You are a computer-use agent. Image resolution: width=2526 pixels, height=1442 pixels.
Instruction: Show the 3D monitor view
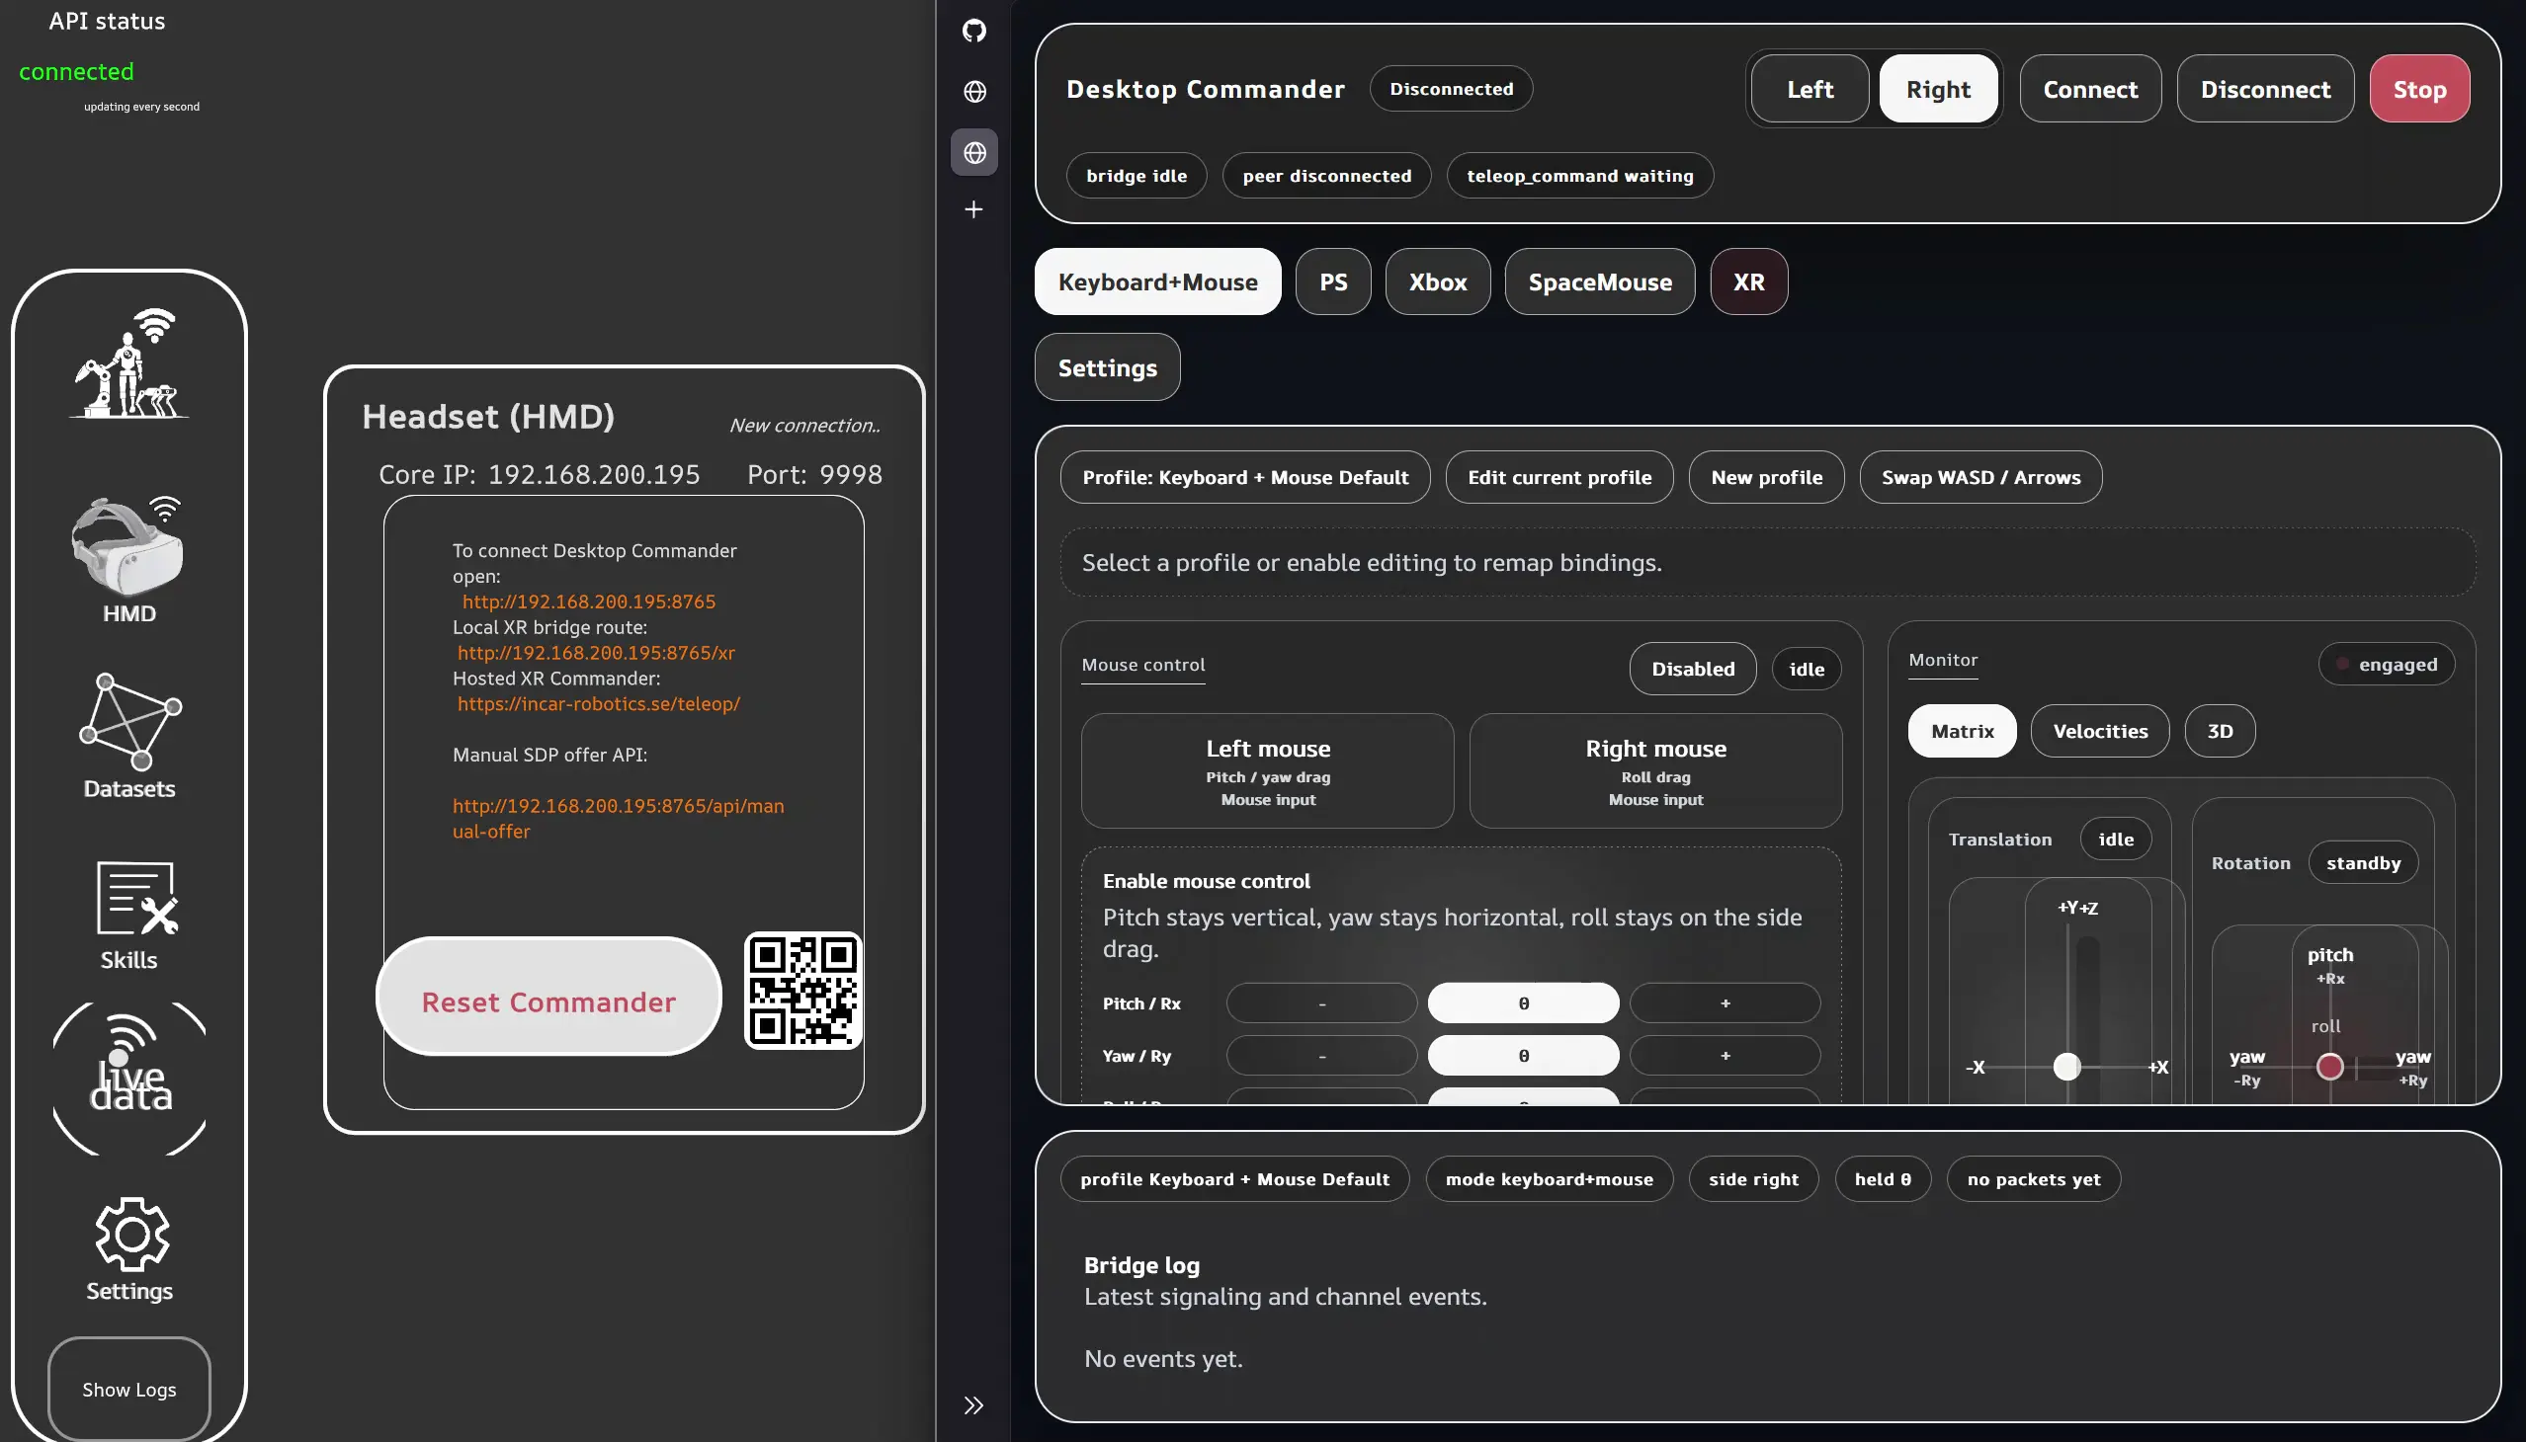click(2220, 731)
